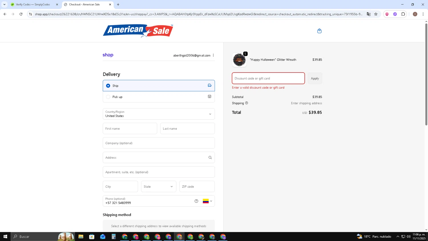
Task: Click the Company (optional) field
Action: [x=159, y=143]
